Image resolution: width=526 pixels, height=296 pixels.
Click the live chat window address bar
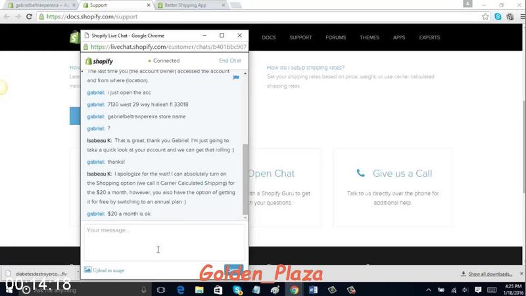pos(168,47)
